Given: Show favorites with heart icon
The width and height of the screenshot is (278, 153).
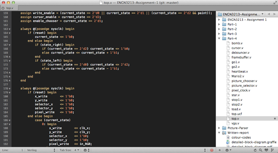Looking at the screenshot, I should coord(266,150).
